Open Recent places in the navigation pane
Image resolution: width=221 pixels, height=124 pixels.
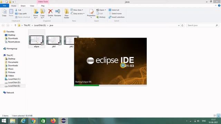pyautogui.click(x=14, y=42)
